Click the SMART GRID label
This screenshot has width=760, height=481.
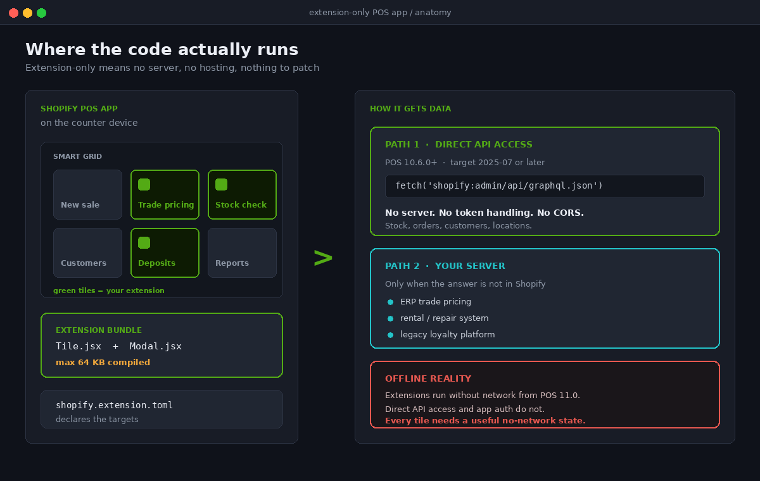click(77, 156)
